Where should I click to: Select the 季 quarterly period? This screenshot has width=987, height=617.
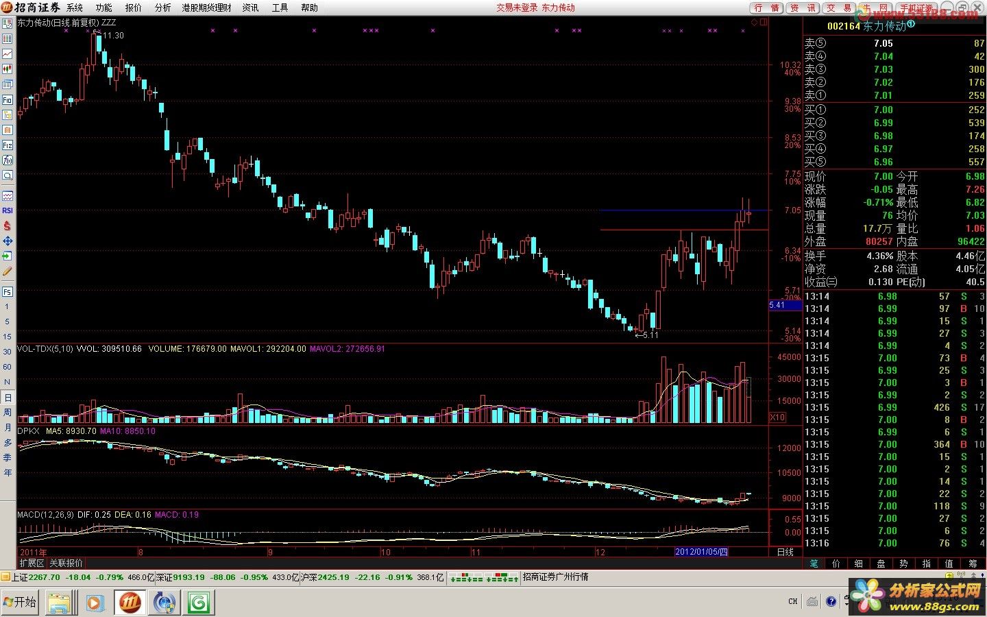[8, 458]
